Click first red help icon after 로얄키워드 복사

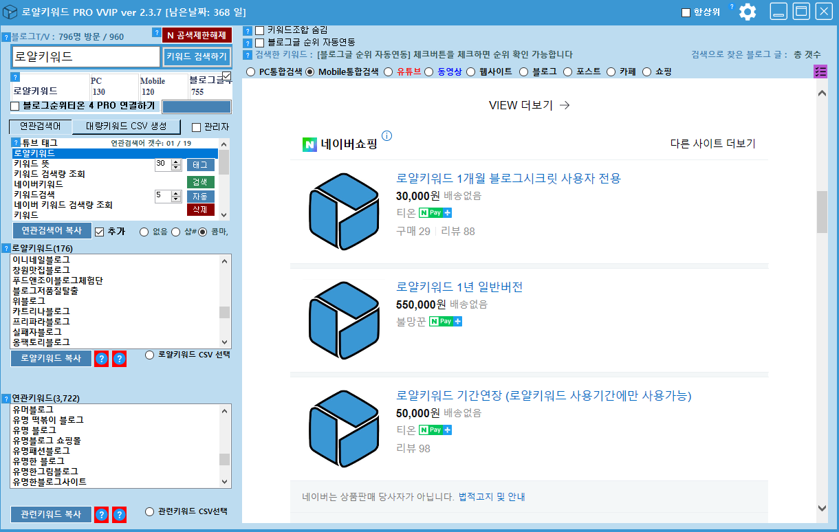(101, 359)
